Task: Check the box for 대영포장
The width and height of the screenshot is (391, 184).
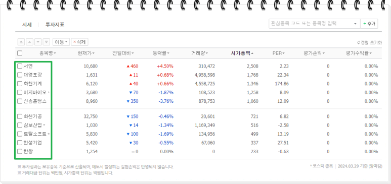Action: pyautogui.click(x=20, y=75)
